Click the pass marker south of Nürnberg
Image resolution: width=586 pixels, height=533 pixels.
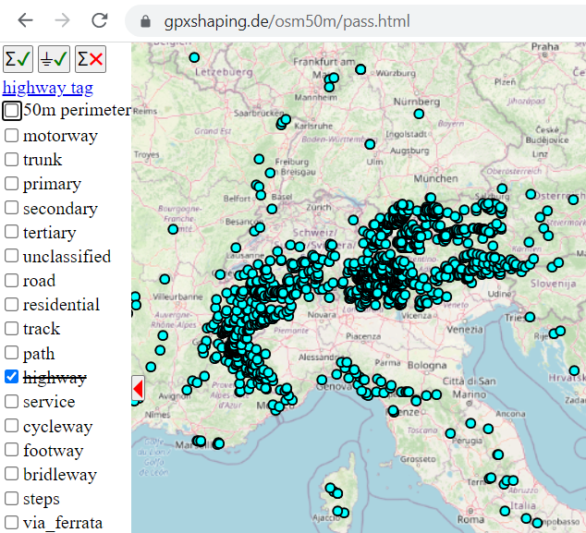coord(419,114)
